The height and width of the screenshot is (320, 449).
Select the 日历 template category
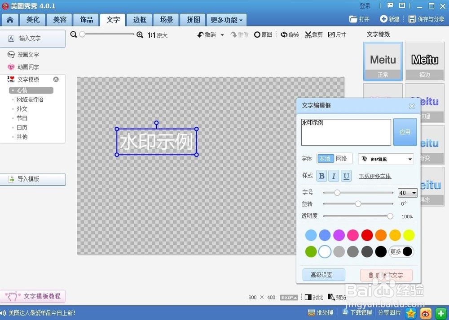(x=22, y=127)
